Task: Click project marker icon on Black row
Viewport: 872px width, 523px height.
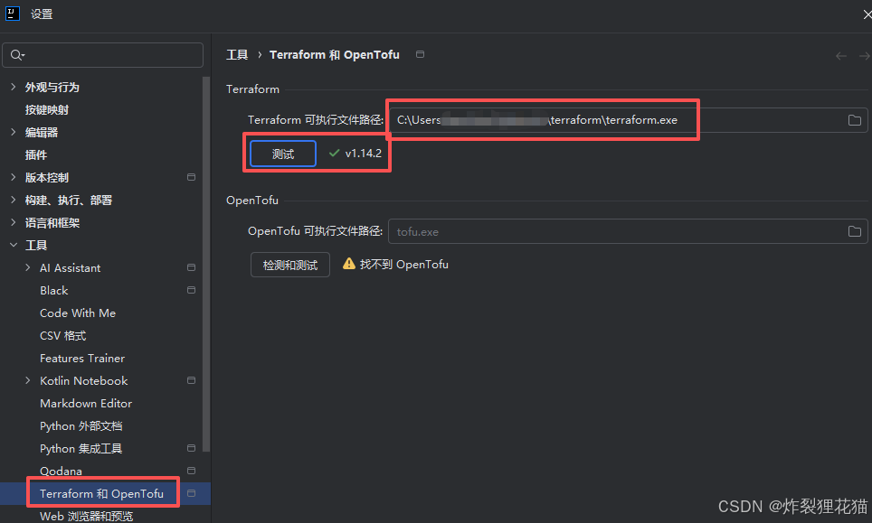Action: tap(191, 290)
